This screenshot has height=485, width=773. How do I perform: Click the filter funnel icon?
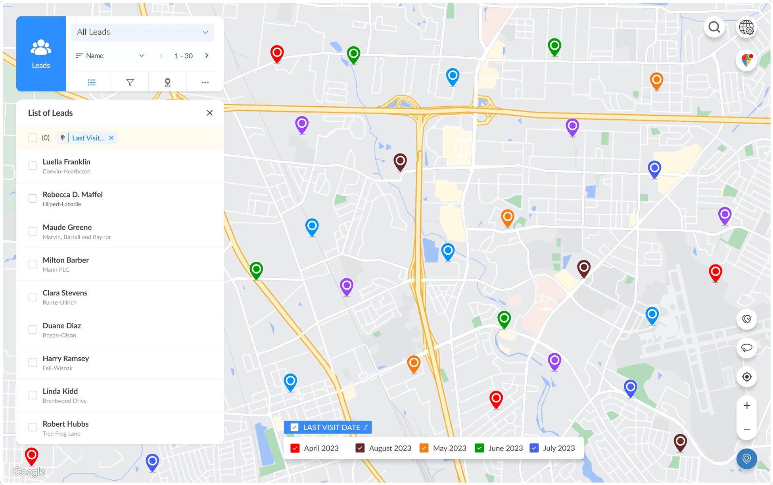(x=130, y=82)
